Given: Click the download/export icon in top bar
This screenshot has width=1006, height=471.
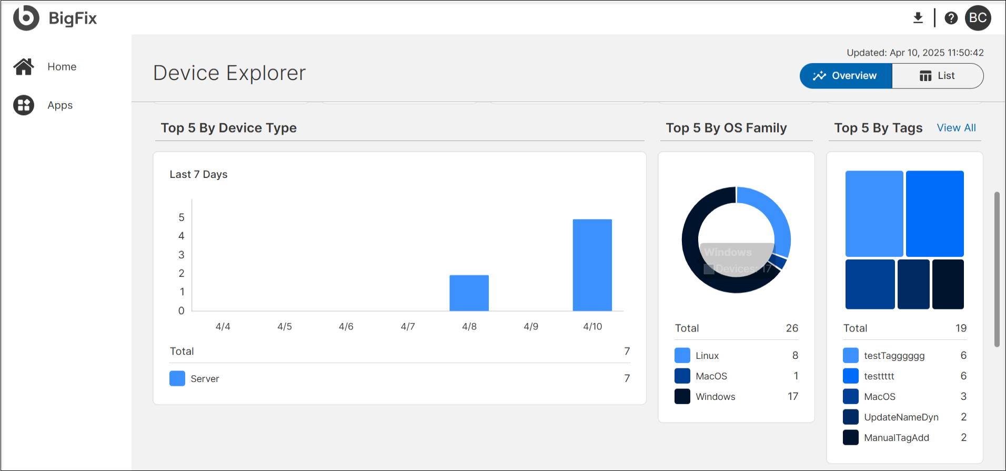Looking at the screenshot, I should click(918, 17).
